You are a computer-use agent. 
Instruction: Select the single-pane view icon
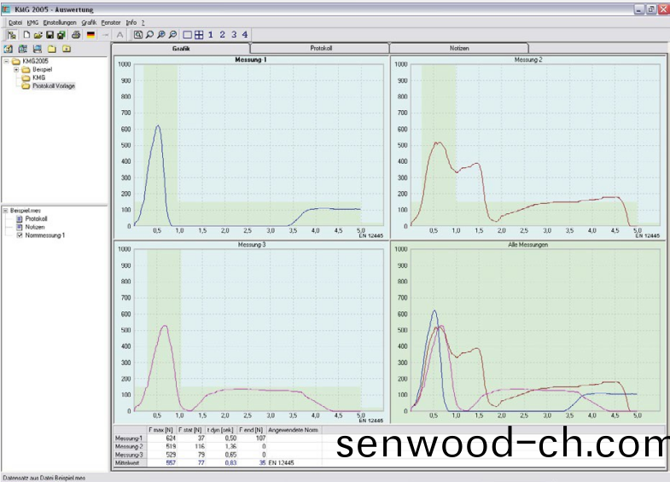[x=188, y=35]
